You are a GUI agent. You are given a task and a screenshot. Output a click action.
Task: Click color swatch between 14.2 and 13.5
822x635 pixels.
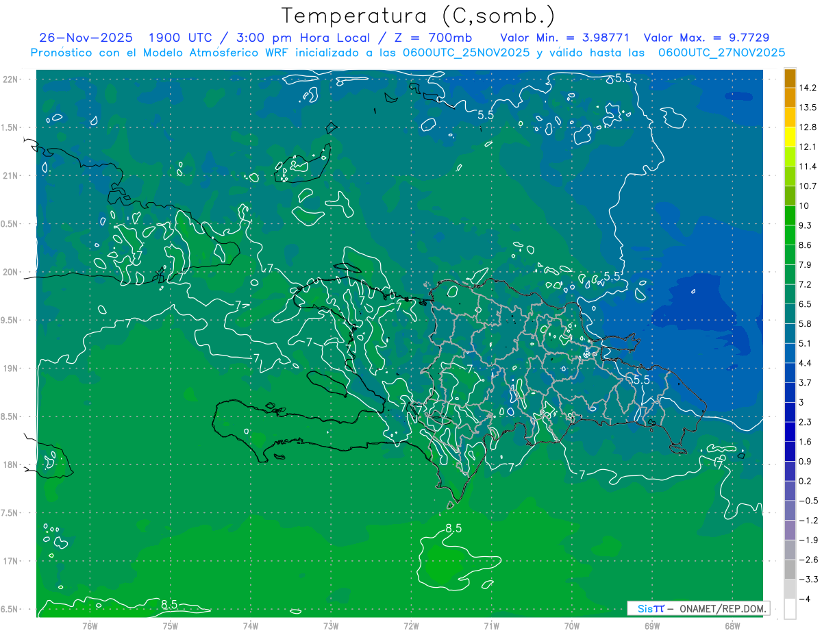[790, 98]
